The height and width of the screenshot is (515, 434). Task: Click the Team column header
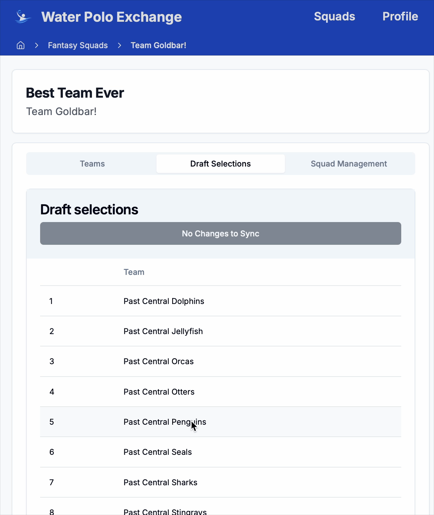tap(134, 272)
